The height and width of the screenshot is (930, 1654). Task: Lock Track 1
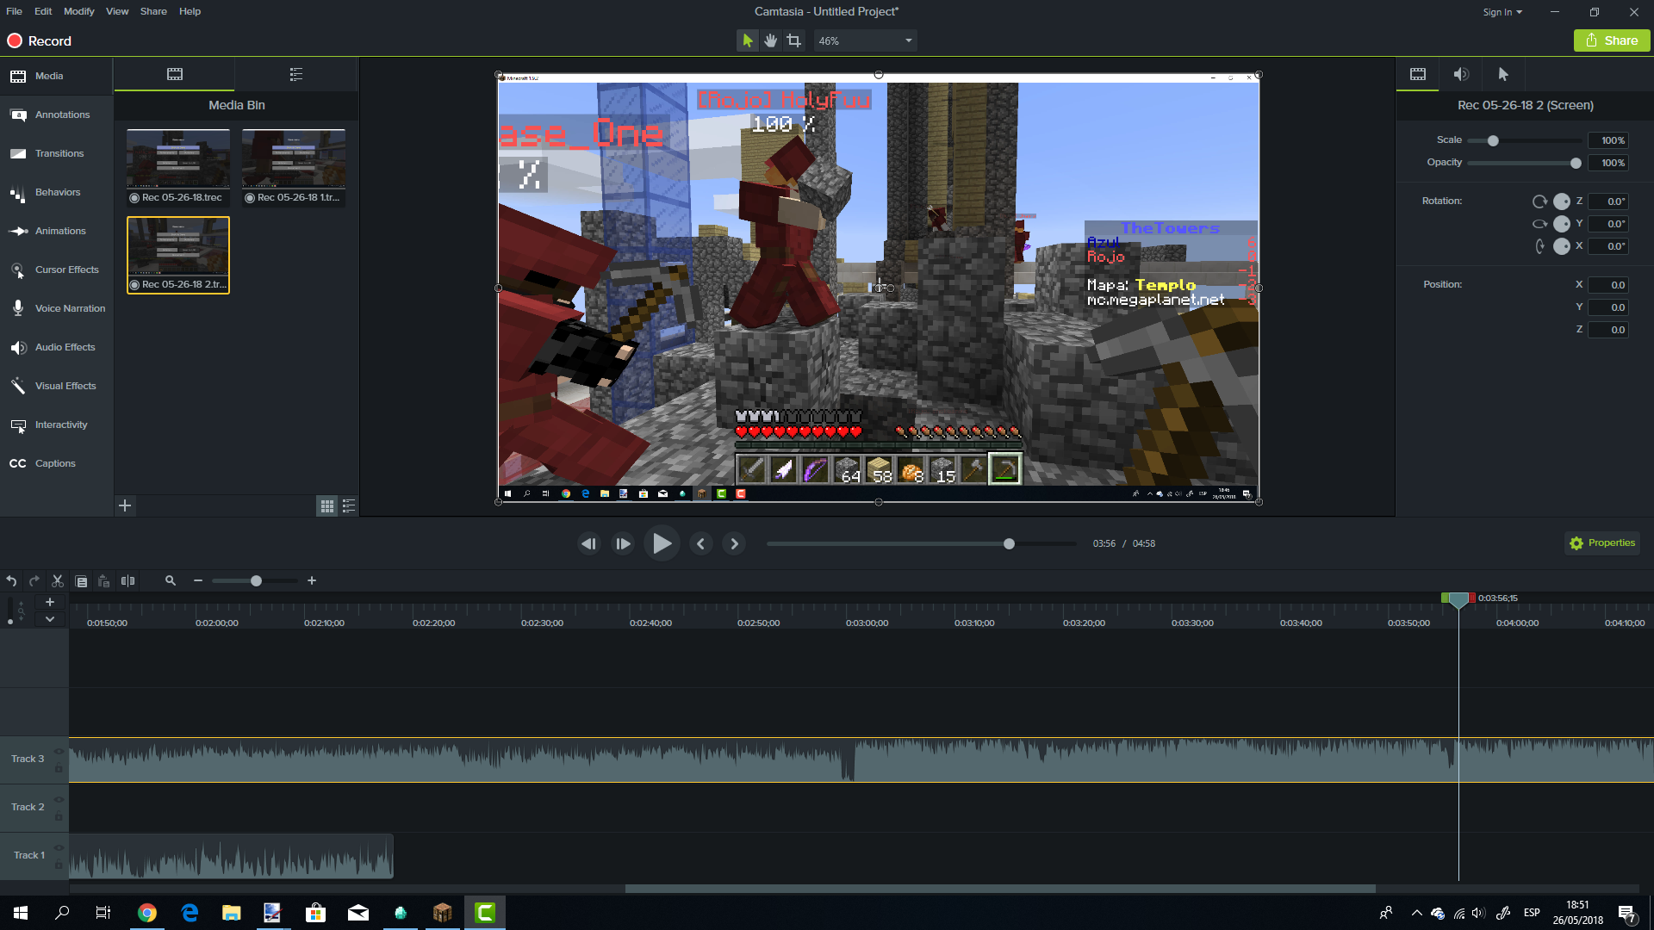click(x=59, y=865)
